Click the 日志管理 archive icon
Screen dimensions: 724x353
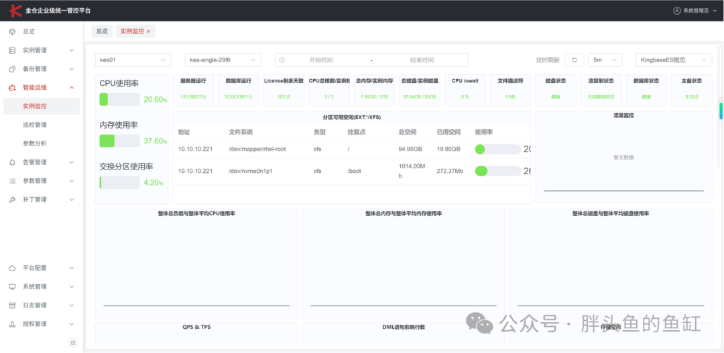(x=13, y=305)
